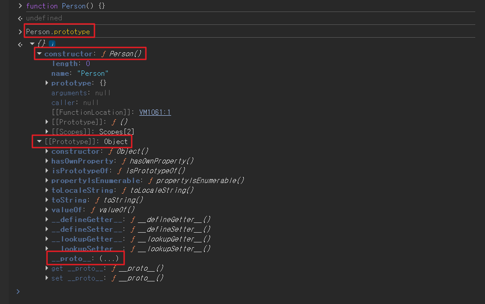Expand the valueOf function entry
The image size is (485, 304).
pyautogui.click(x=47, y=210)
